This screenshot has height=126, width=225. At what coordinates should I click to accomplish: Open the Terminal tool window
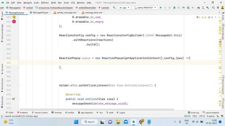pos(57,113)
